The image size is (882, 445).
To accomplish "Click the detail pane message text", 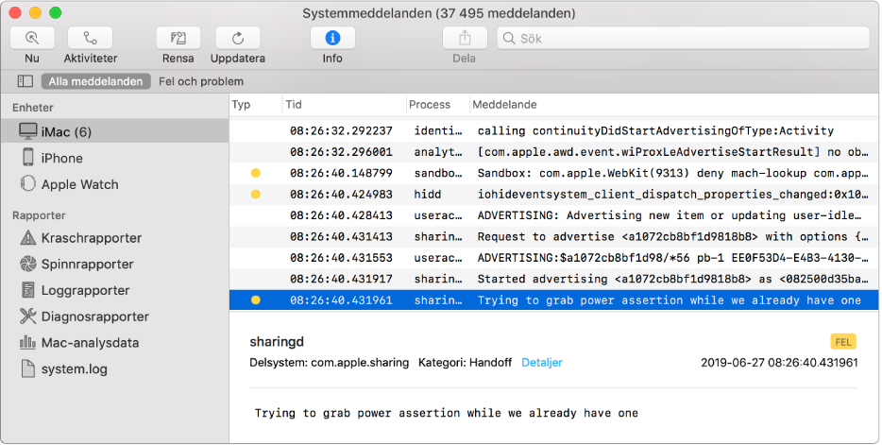I will [446, 413].
